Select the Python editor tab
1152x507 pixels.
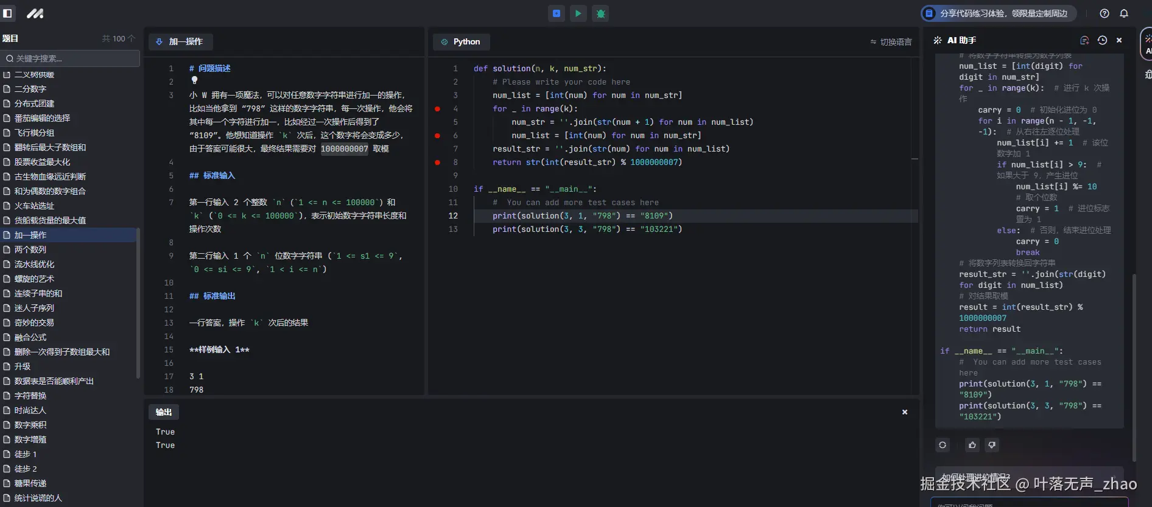coord(461,42)
